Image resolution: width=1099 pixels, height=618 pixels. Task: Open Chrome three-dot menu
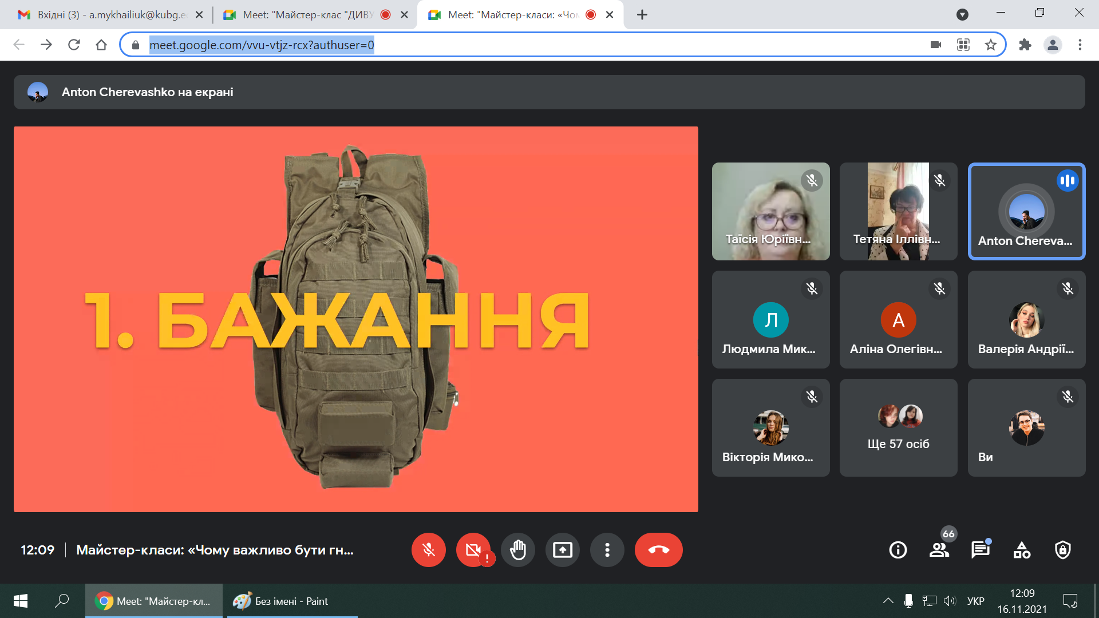pos(1080,45)
